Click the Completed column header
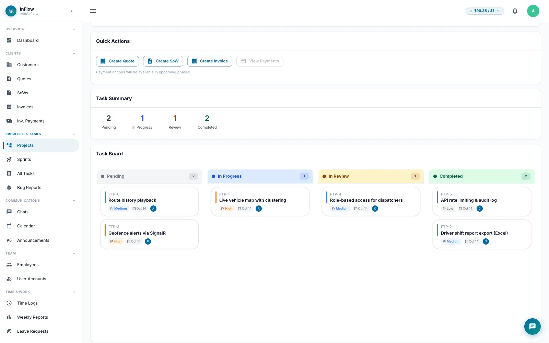Screen dimensions: 549x343 (x=482, y=176)
